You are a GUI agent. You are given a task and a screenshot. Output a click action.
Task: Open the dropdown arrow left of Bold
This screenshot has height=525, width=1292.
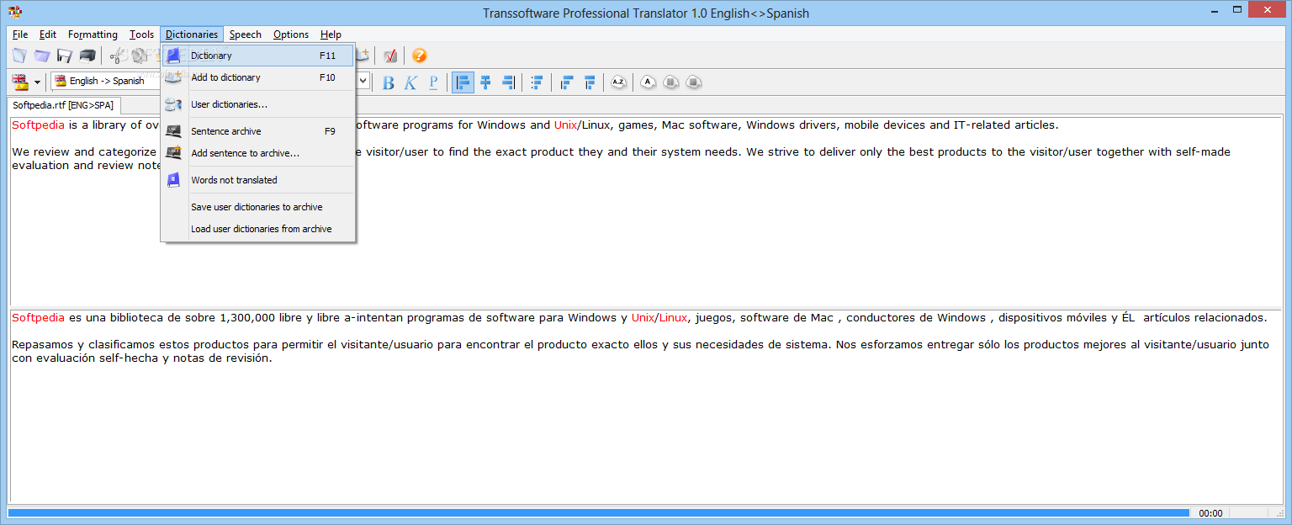pos(364,82)
